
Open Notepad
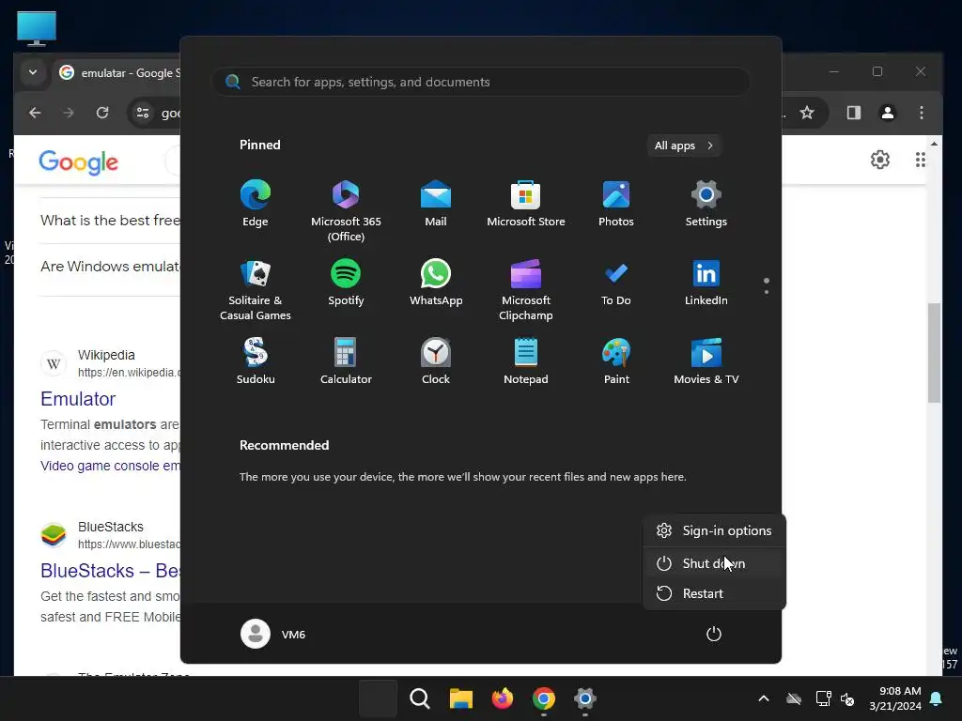click(526, 361)
